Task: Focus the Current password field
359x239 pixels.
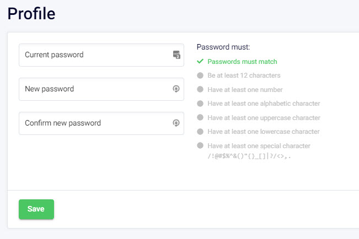Action: (94, 55)
